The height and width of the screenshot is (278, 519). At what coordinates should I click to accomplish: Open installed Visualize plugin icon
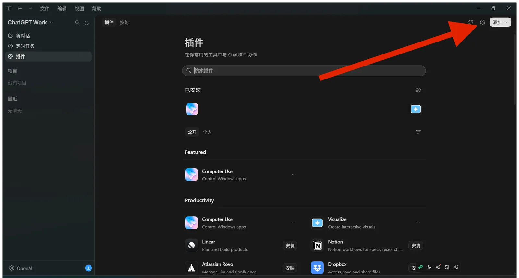416,109
